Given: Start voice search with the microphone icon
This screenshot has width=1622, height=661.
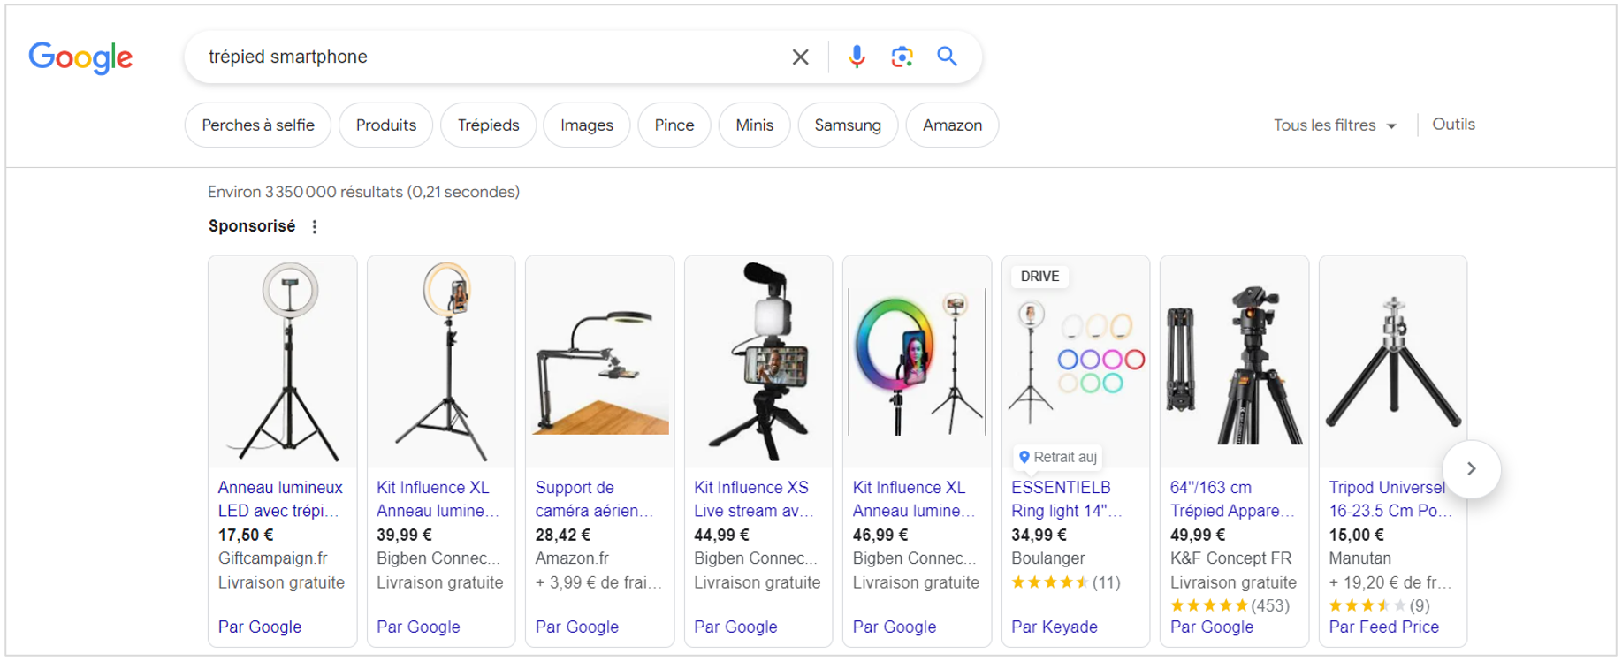Looking at the screenshot, I should pos(857,57).
